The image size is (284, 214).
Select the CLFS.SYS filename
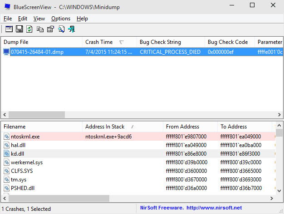coord(22,171)
